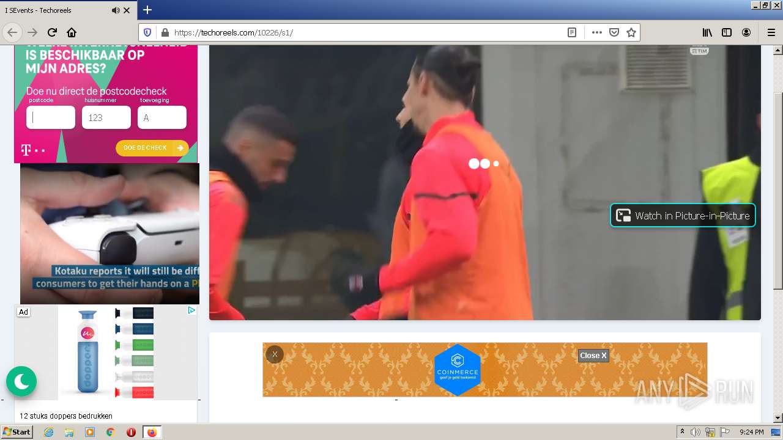Launch Opera from taskbar
The height and width of the screenshot is (440, 783).
[131, 432]
